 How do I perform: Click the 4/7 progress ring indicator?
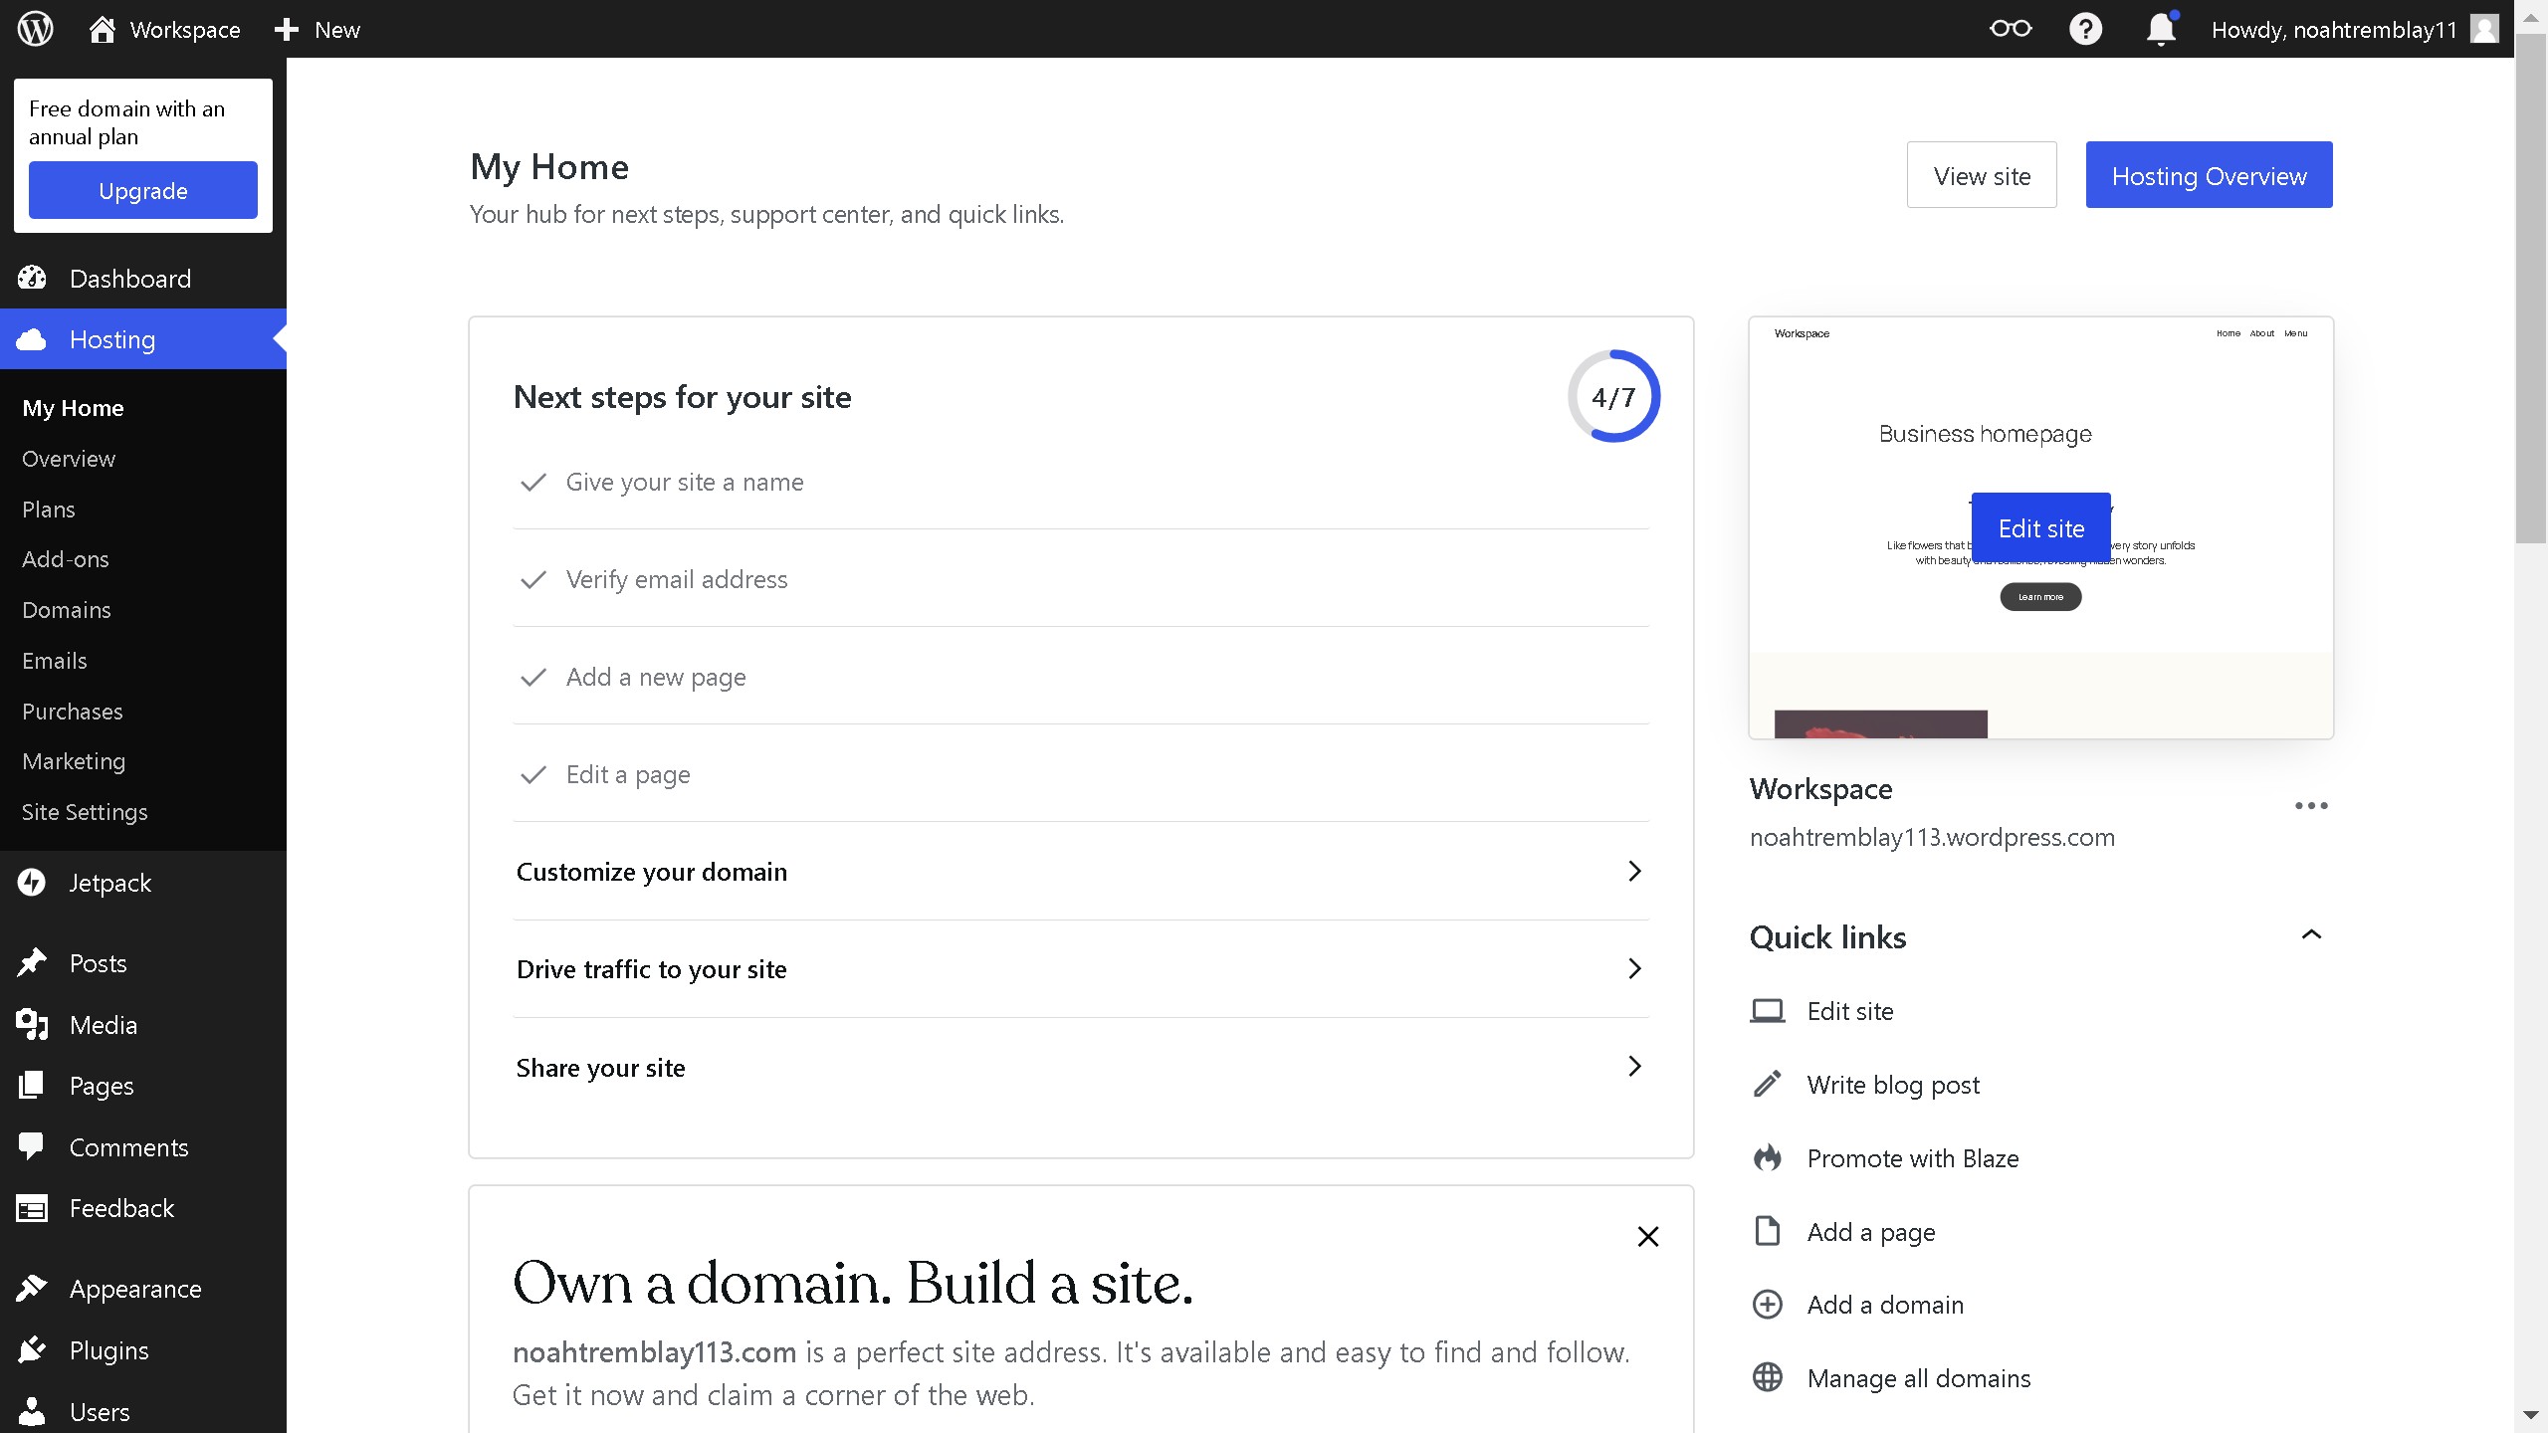click(x=1612, y=395)
